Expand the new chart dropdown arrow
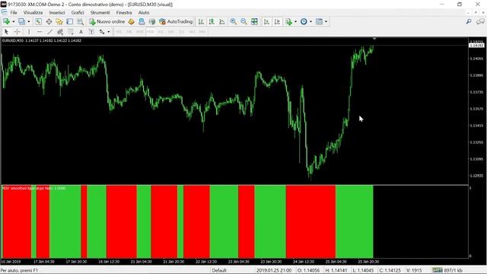The width and height of the screenshot is (487, 274). (x=14, y=21)
